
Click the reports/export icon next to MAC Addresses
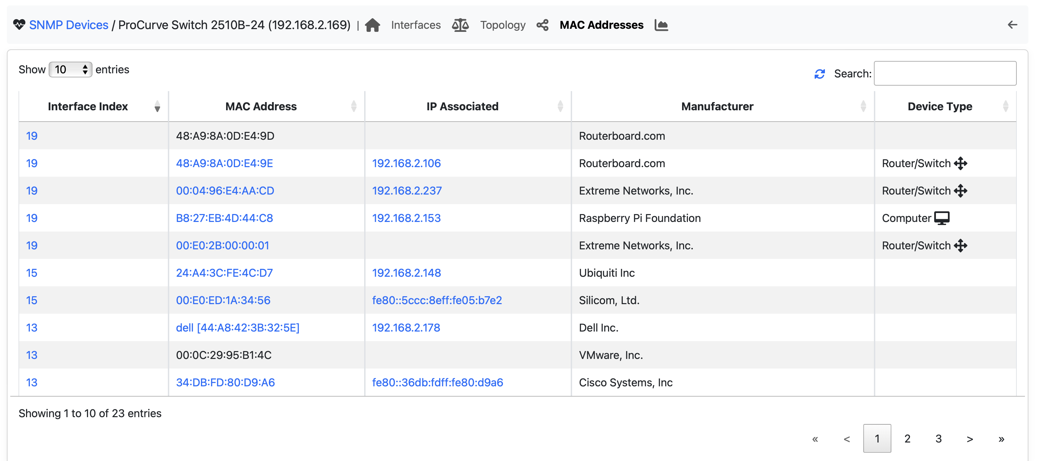pos(662,25)
